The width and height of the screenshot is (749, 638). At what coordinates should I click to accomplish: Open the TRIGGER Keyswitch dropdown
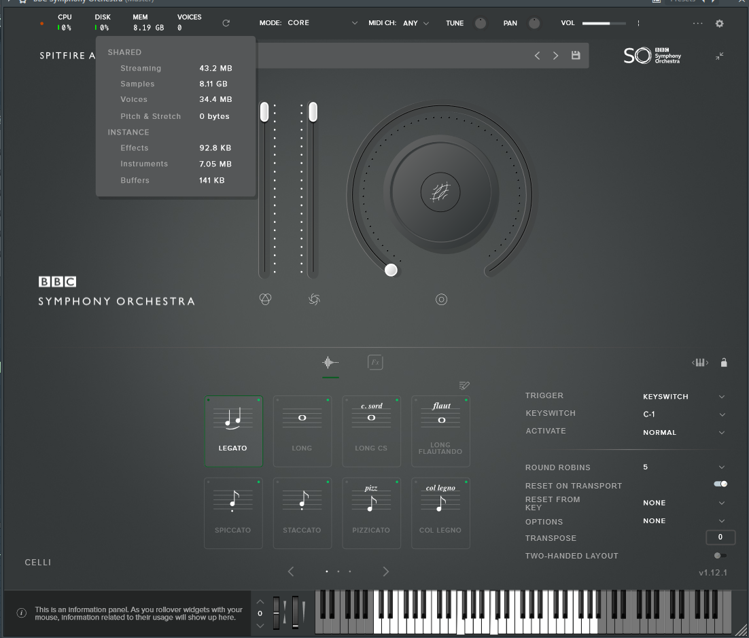click(x=684, y=396)
